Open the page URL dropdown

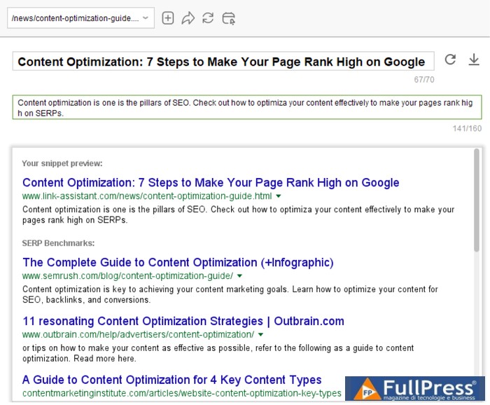pos(80,18)
